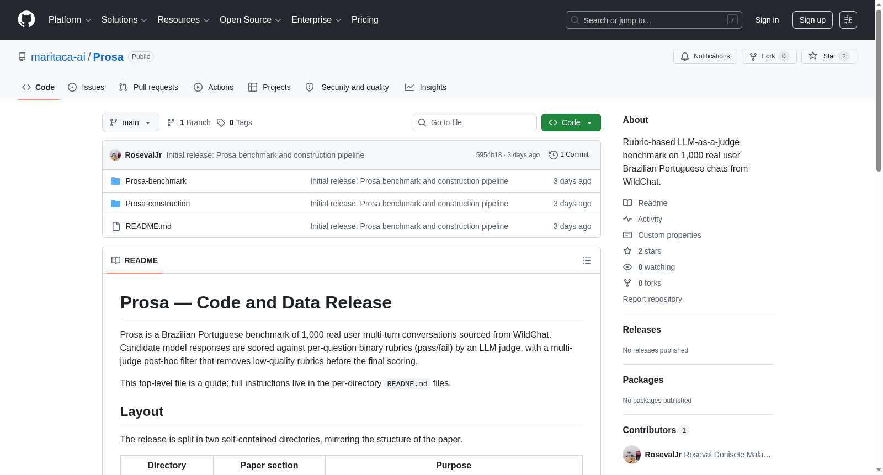Click RosevalJr avatar in commit bar

(115, 155)
